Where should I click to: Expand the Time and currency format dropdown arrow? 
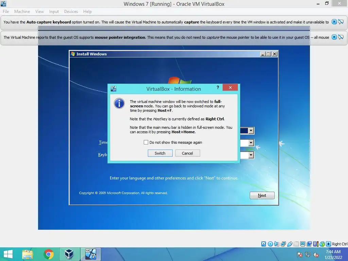(x=251, y=143)
